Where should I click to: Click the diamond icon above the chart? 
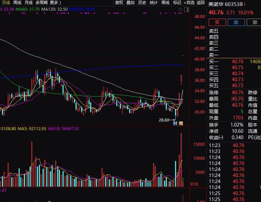coord(180,10)
